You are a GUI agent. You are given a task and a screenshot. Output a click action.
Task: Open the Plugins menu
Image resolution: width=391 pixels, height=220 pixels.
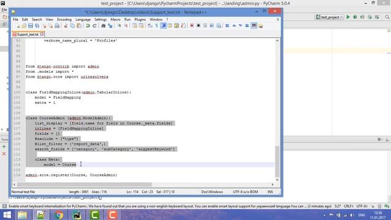(140, 20)
